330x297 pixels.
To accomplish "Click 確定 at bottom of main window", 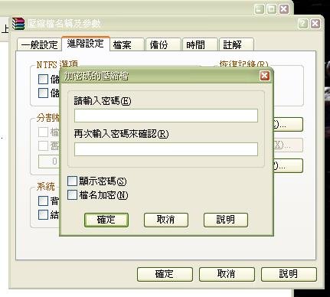I will 165,274.
